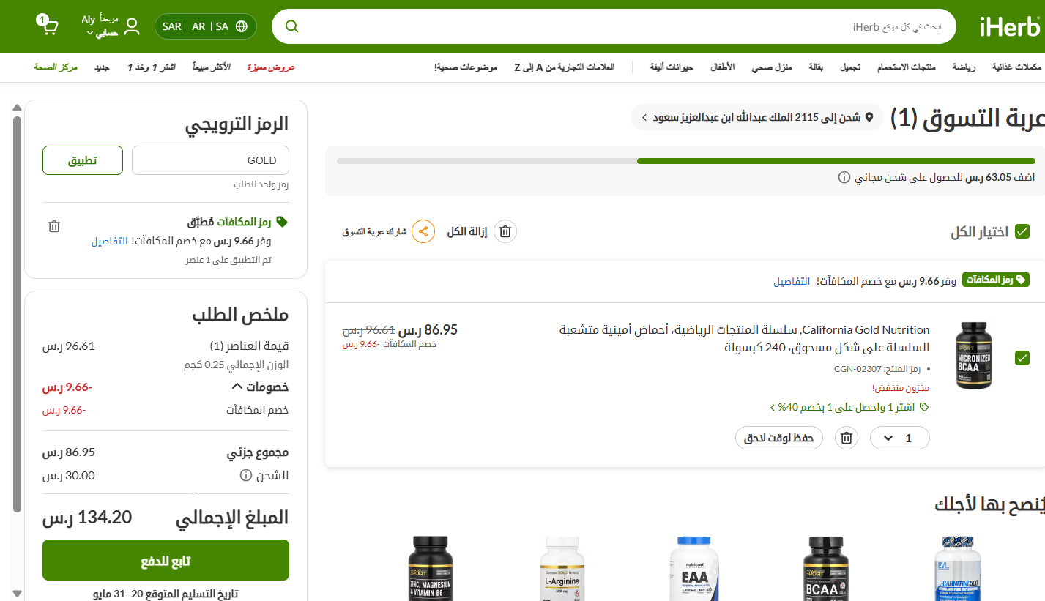This screenshot has width=1045, height=601.
Task: Open Zinc Magnesium Vitamin B6 thumbnail
Action: click(x=431, y=568)
